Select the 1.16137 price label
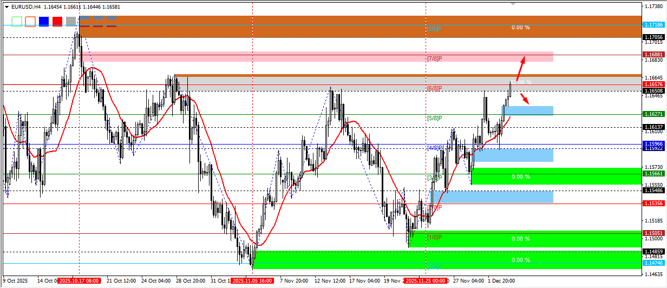The image size is (667, 288). tap(653, 127)
